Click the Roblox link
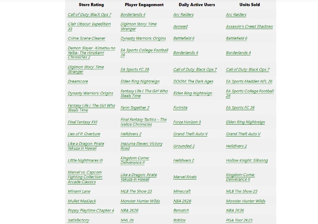 click(179, 220)
